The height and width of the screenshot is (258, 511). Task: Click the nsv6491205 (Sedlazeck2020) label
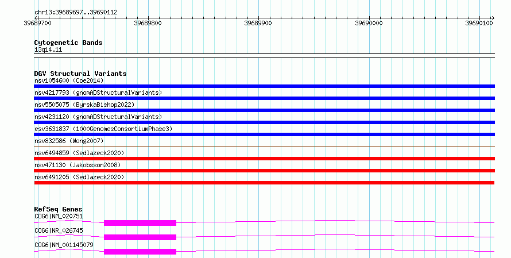[x=79, y=177]
